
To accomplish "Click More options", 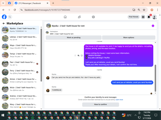I will point(128,37).
